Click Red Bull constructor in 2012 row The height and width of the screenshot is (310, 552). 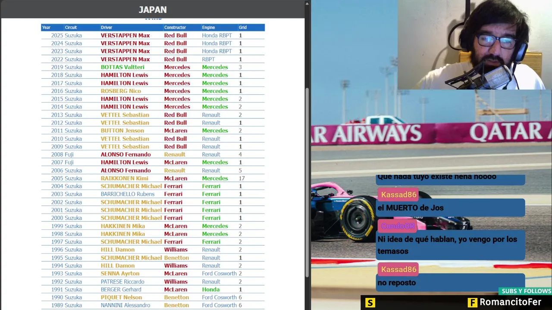[x=175, y=123]
